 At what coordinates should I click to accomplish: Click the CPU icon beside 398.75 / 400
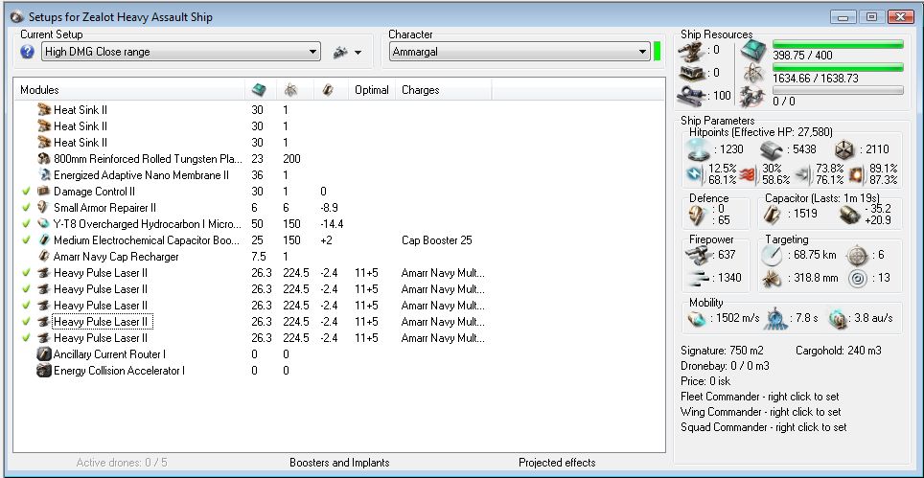tap(753, 50)
